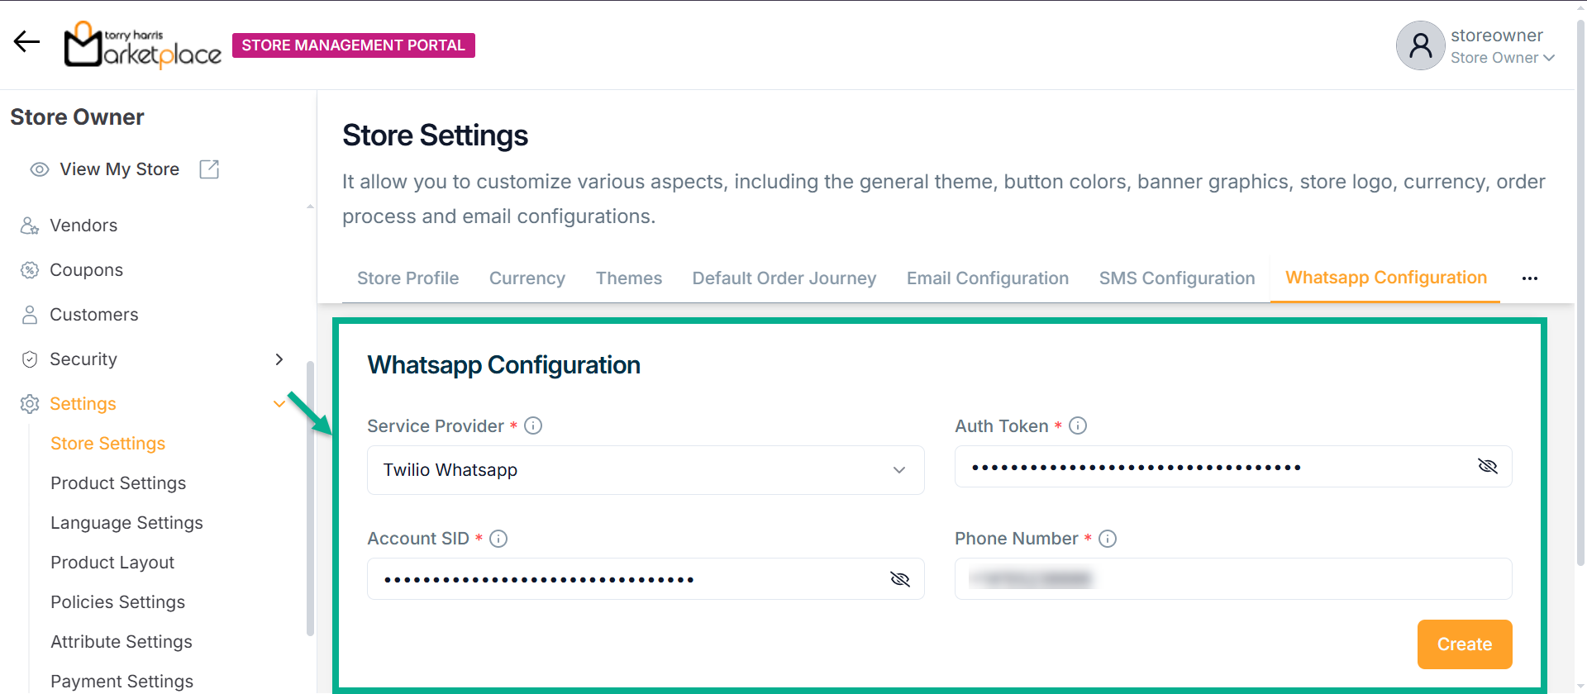1587x694 pixels.
Task: Switch to the Email Configuration tab
Action: [x=987, y=278]
